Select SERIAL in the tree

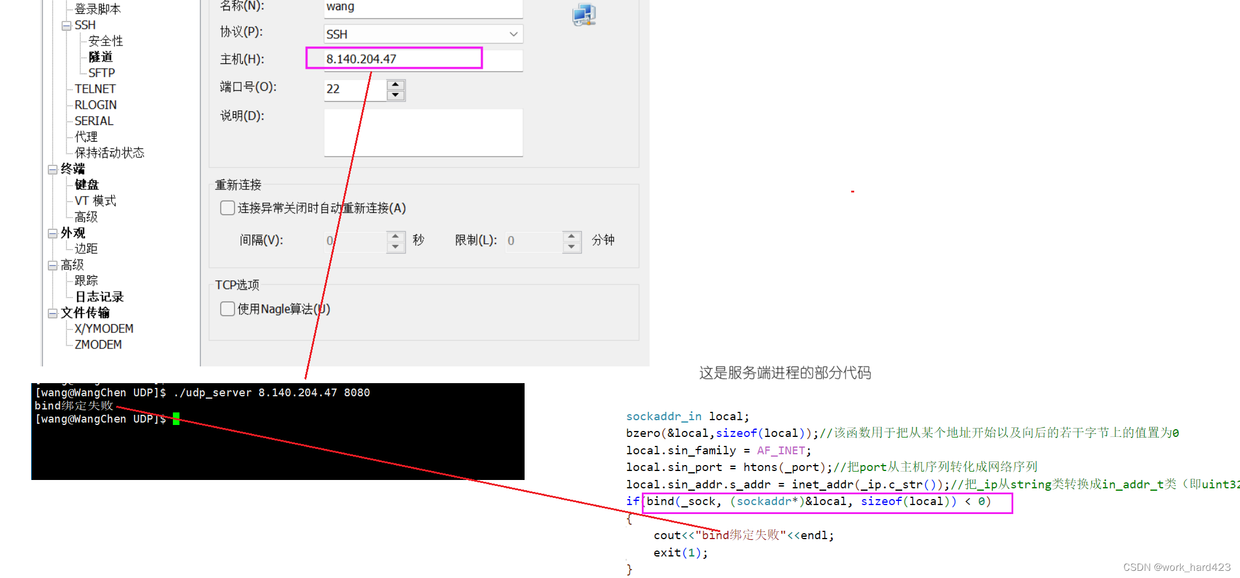(x=94, y=121)
